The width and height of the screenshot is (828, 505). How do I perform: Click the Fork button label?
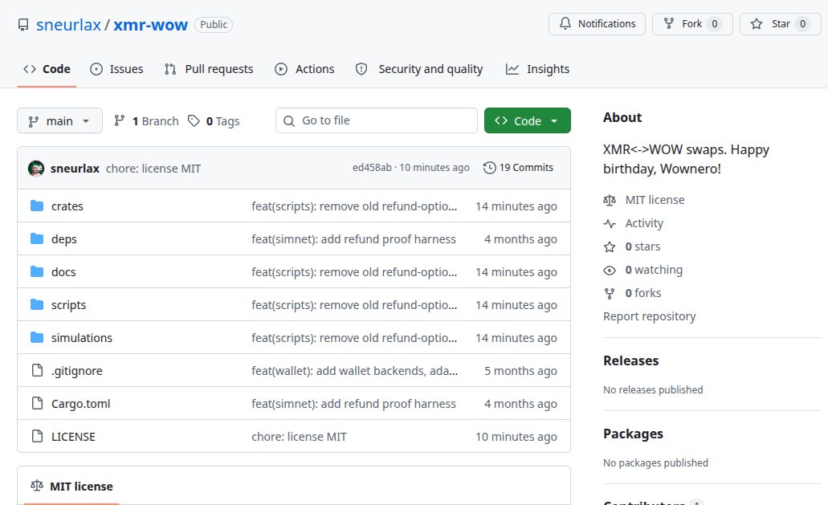point(691,24)
